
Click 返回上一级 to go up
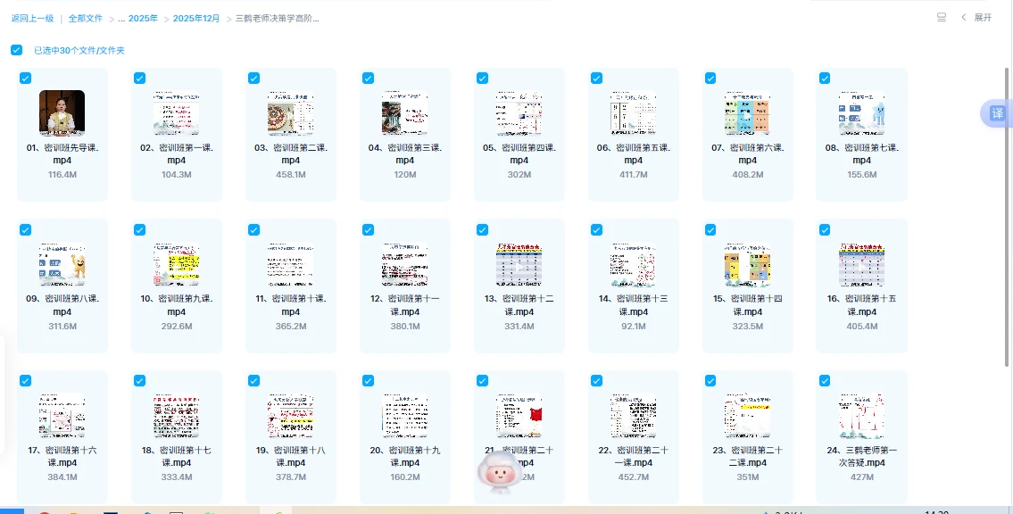(x=32, y=18)
